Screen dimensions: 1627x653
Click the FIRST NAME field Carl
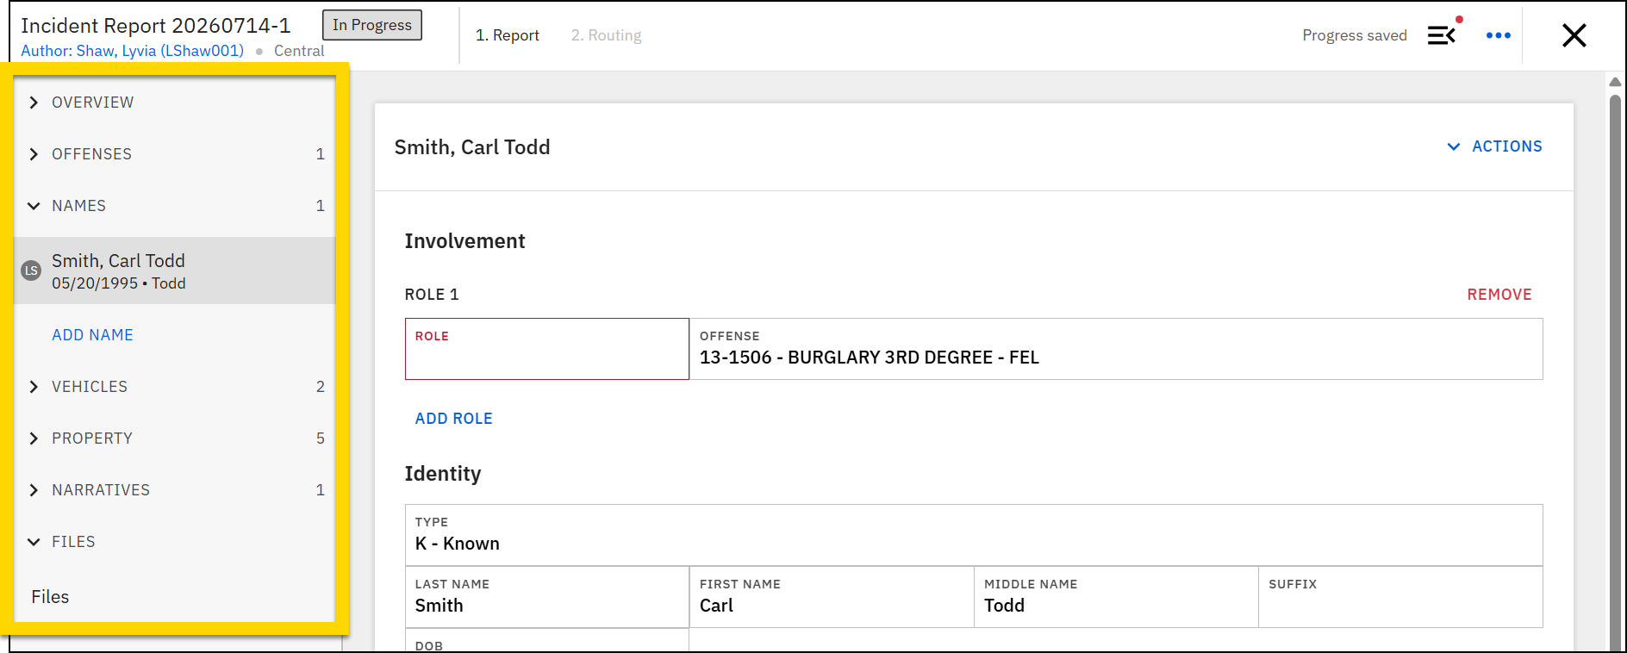point(832,597)
